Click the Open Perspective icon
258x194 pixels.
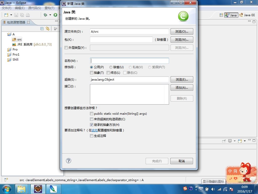click(x=221, y=15)
